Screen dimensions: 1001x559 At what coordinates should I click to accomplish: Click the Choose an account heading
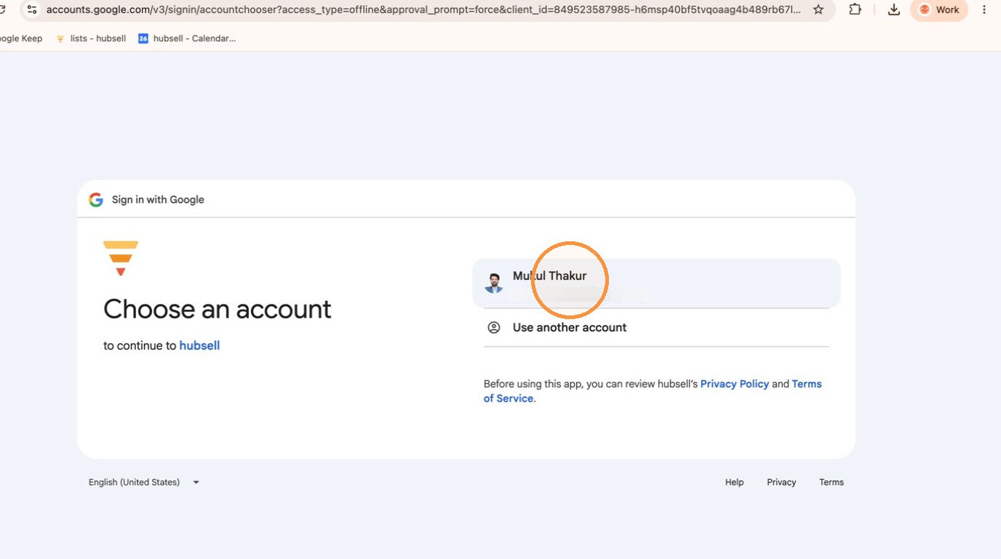coord(217,309)
